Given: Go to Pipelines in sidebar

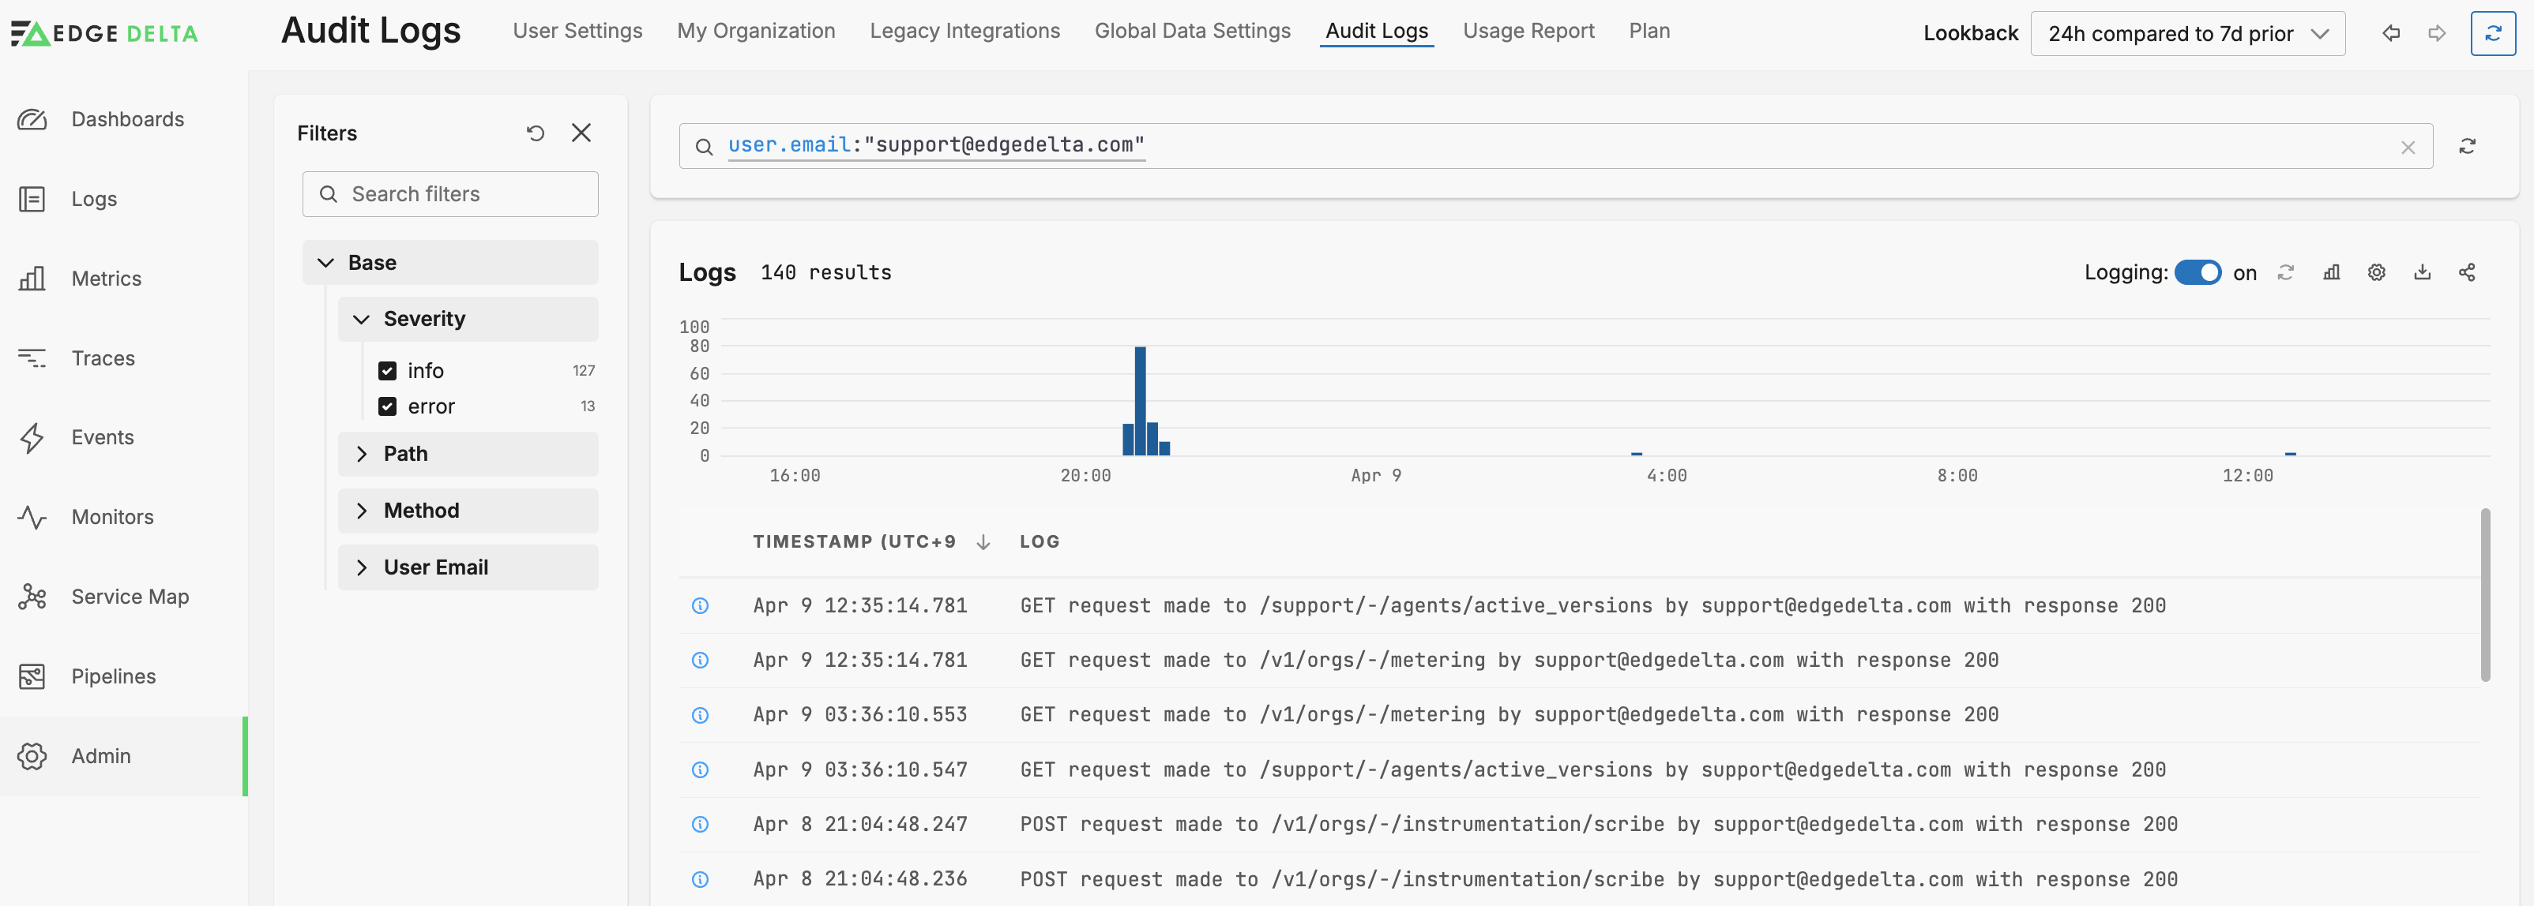Looking at the screenshot, I should (x=113, y=676).
